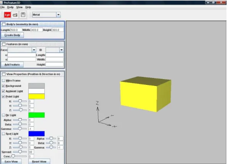Click the Dir Light Gamma slider
The width and height of the screenshot is (228, 164).
point(20,129)
